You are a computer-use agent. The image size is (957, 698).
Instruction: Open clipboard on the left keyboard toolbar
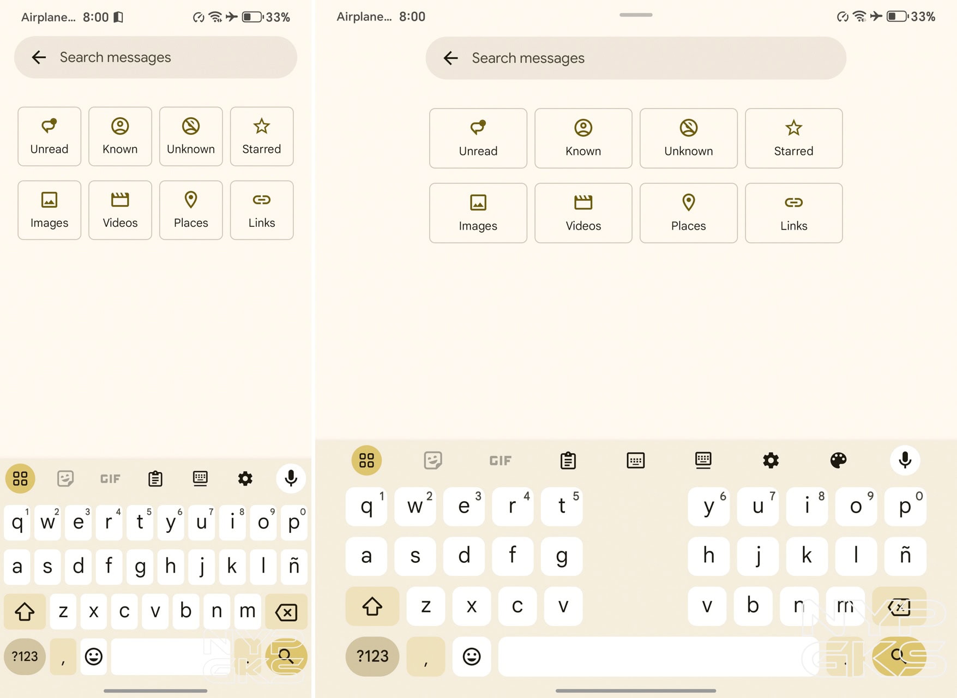[155, 479]
